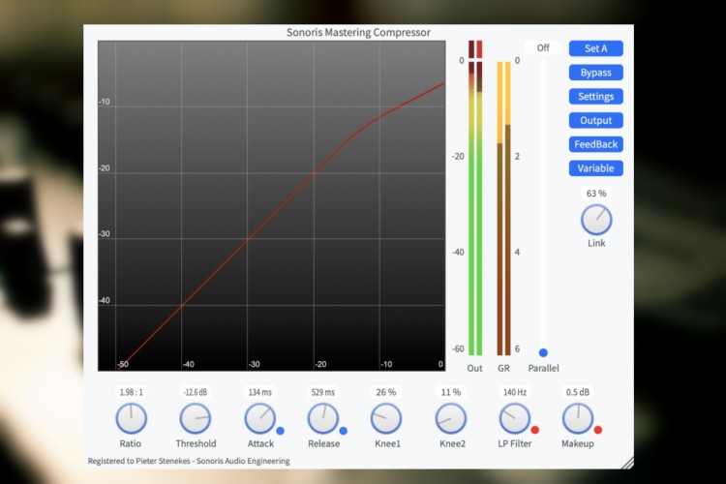
Task: Click the Attack knob
Action: pyautogui.click(x=259, y=418)
